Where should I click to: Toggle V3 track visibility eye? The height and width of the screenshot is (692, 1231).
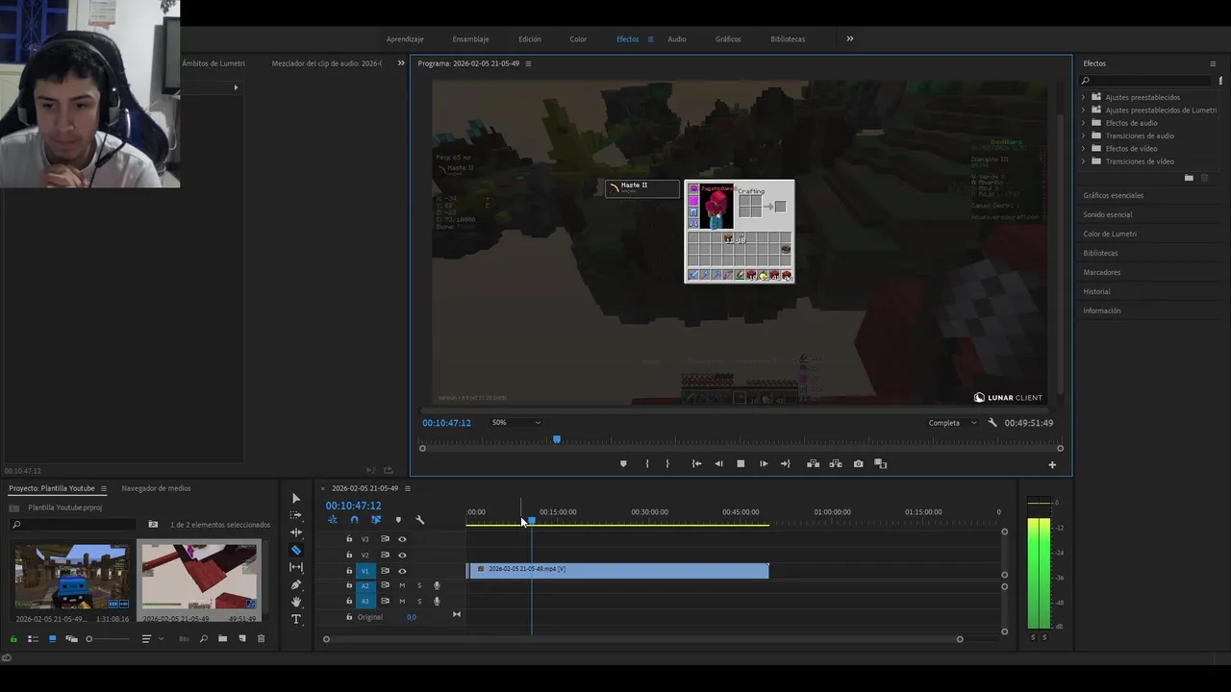click(x=402, y=539)
